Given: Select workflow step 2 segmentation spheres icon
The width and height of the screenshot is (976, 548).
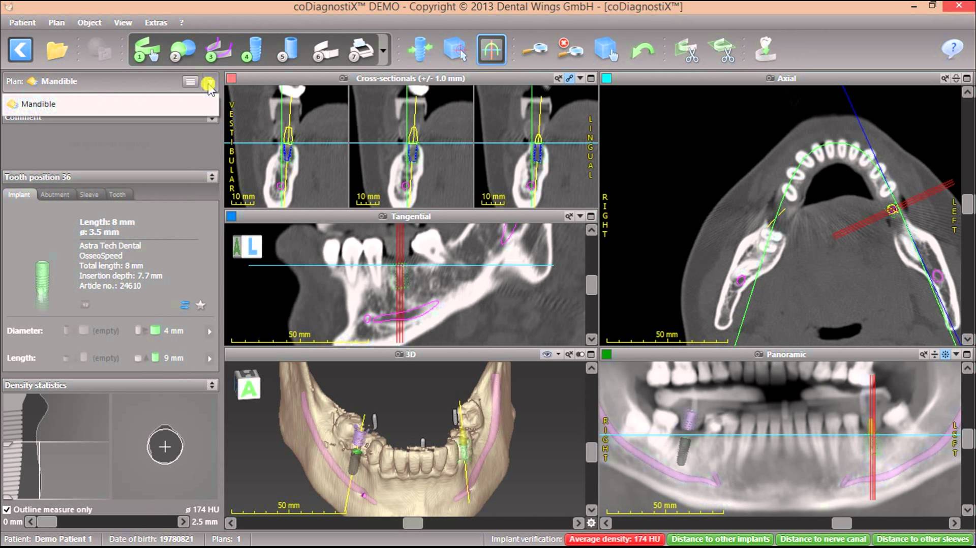Looking at the screenshot, I should (182, 50).
